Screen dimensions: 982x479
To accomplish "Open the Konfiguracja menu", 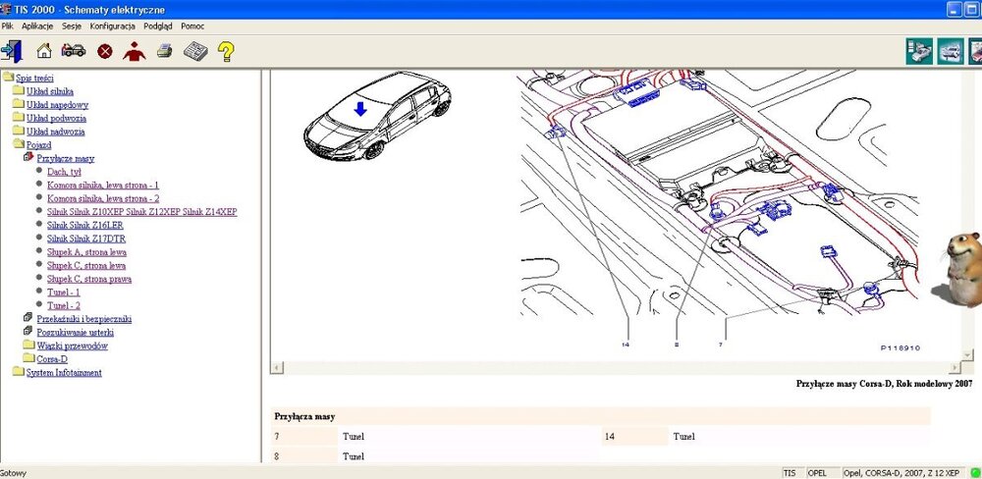I will (x=112, y=27).
